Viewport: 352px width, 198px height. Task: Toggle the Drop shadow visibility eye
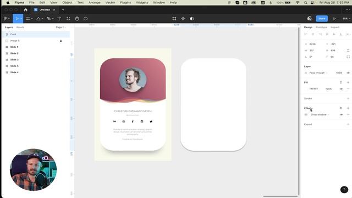(x=341, y=114)
